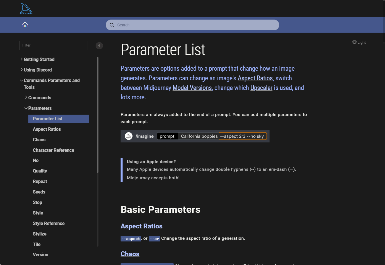Go to the home page icon
Viewport: 385px width, 265px height.
(25, 25)
